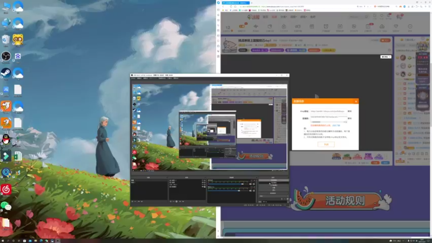Open the QQ penguin desktop icon
The width and height of the screenshot is (432, 243).
pos(6,139)
